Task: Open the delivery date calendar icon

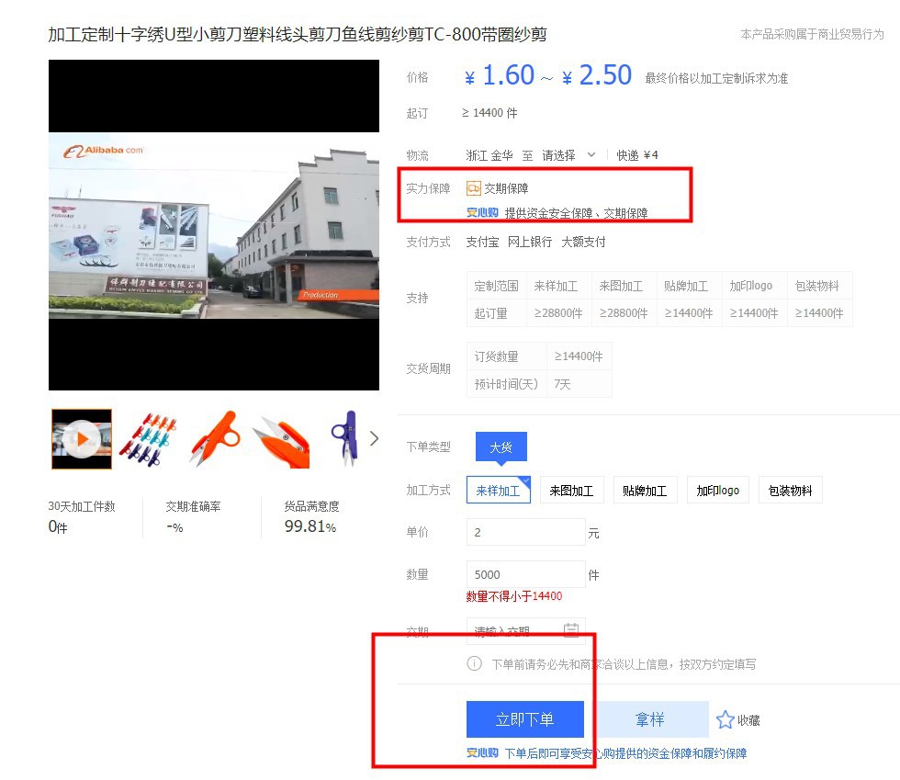Action: click(570, 630)
